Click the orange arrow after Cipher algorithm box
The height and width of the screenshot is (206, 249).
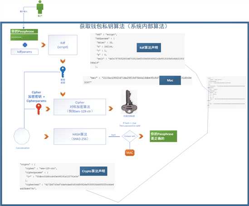point(111,109)
